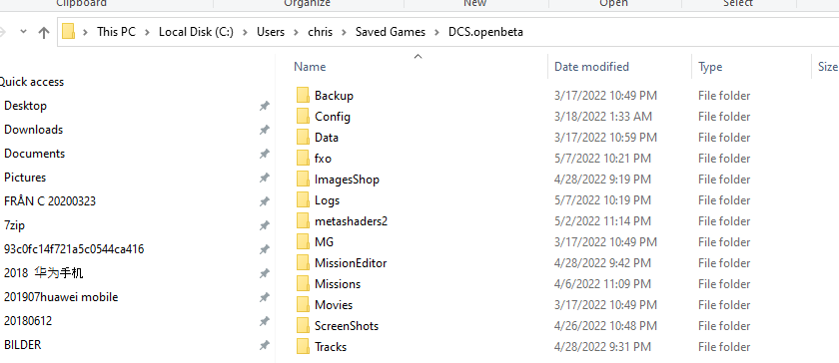The height and width of the screenshot is (363, 839).
Task: Expand chevron after This PC in path
Action: (147, 32)
